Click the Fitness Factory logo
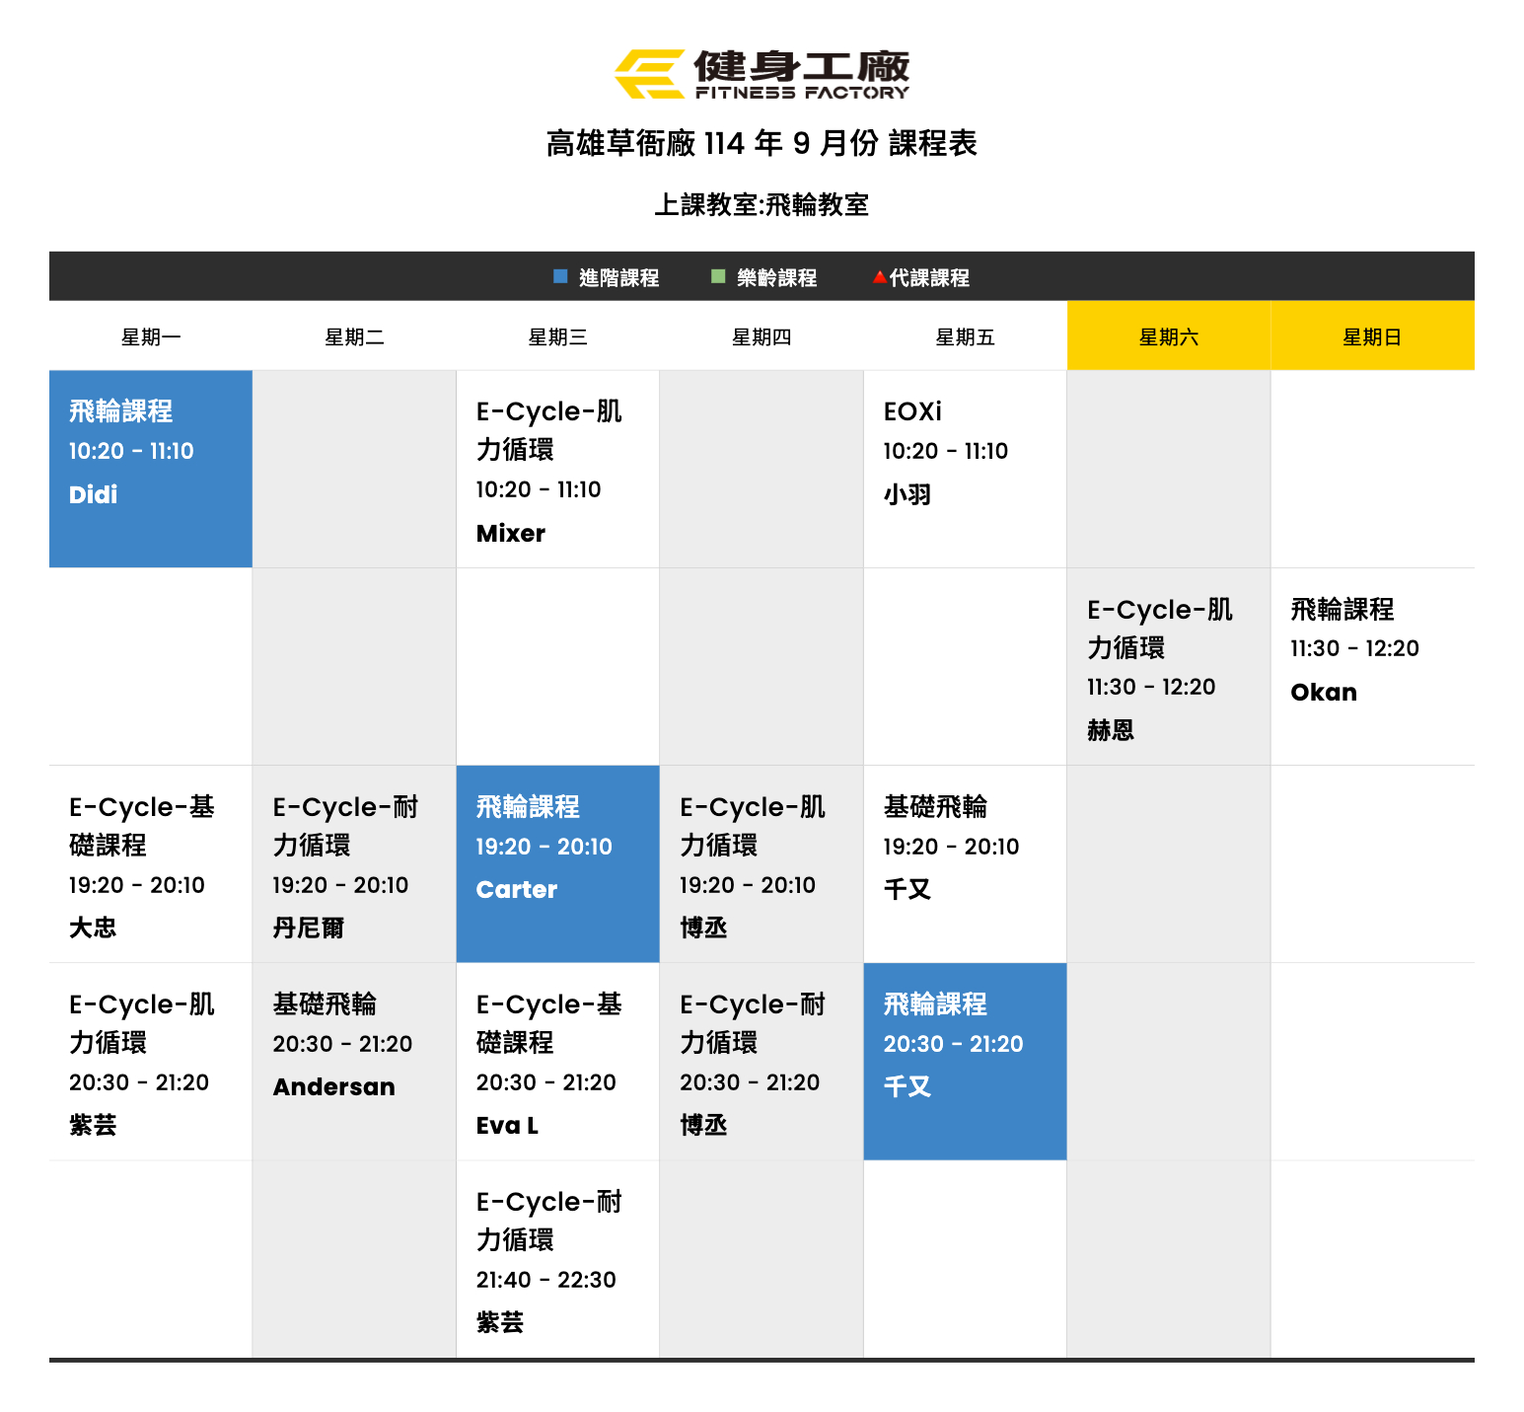 [762, 74]
